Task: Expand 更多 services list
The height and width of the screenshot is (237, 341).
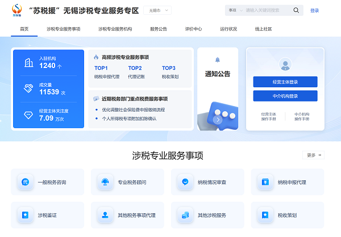Action: coord(314,155)
